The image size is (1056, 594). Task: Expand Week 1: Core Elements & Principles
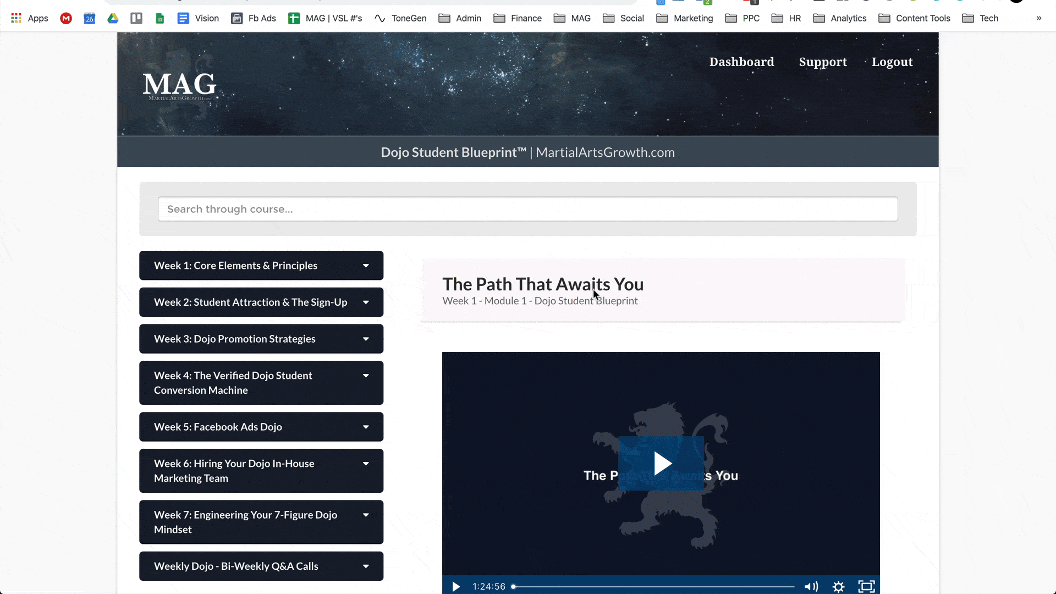coord(261,266)
